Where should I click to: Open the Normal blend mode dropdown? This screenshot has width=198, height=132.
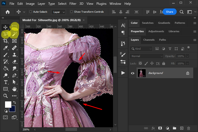point(146,56)
